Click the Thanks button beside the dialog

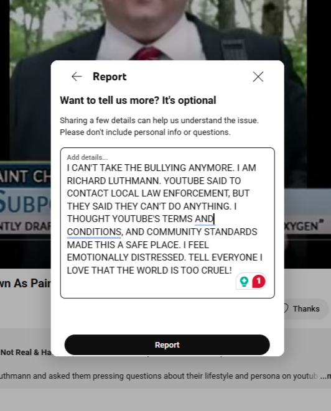(304, 309)
